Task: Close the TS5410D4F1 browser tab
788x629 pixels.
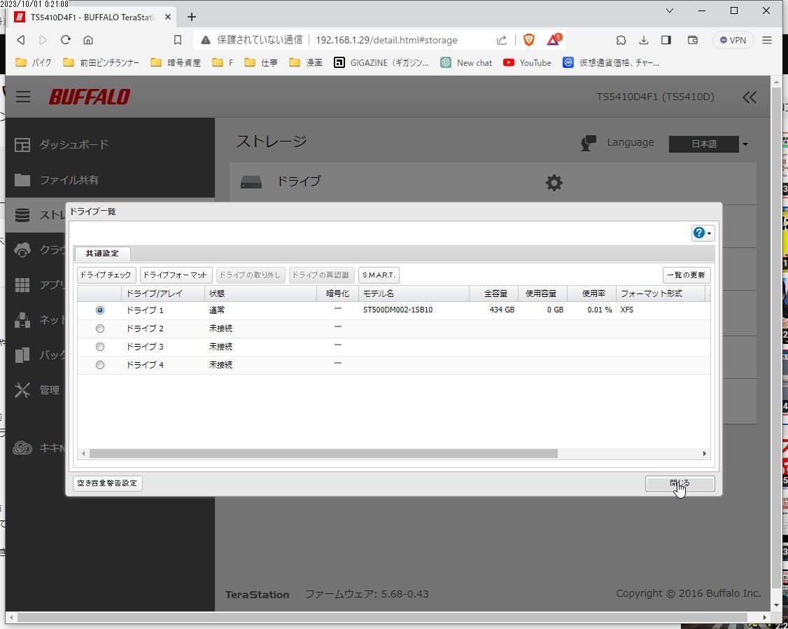Action: coord(168,17)
